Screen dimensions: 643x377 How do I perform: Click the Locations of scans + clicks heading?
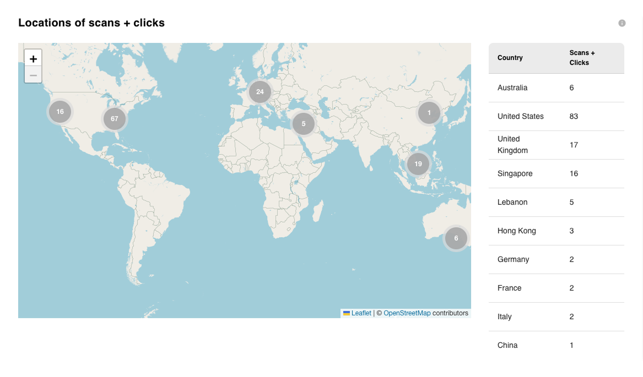point(91,23)
